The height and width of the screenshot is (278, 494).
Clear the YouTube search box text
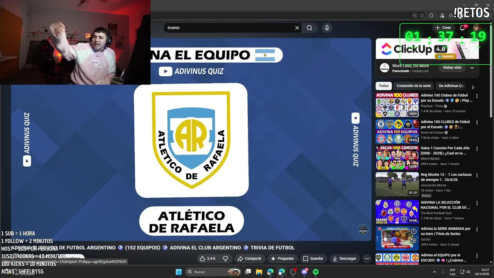click(x=297, y=28)
